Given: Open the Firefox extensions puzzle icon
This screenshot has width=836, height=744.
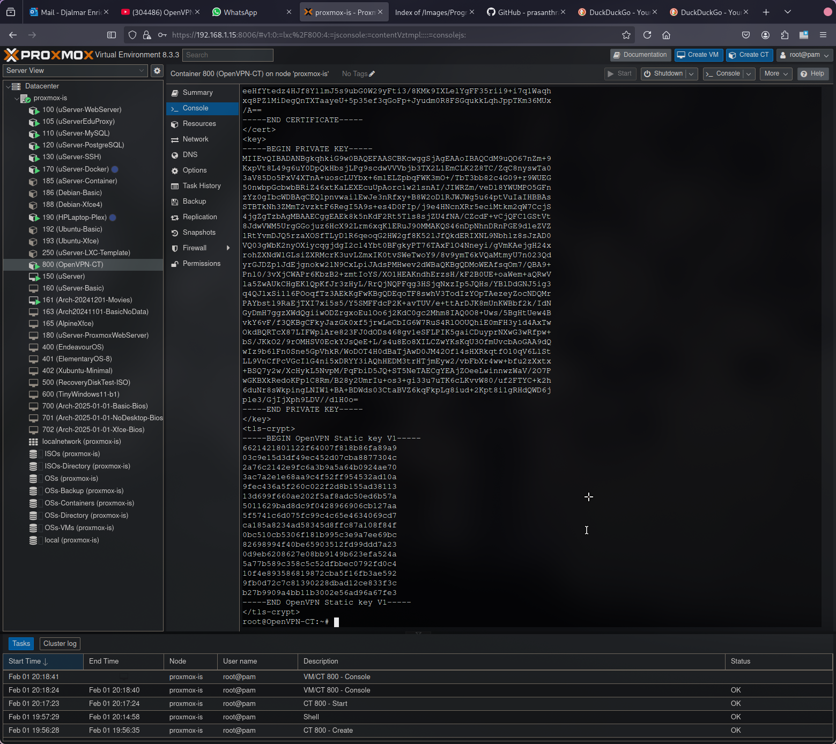Looking at the screenshot, I should [x=785, y=35].
